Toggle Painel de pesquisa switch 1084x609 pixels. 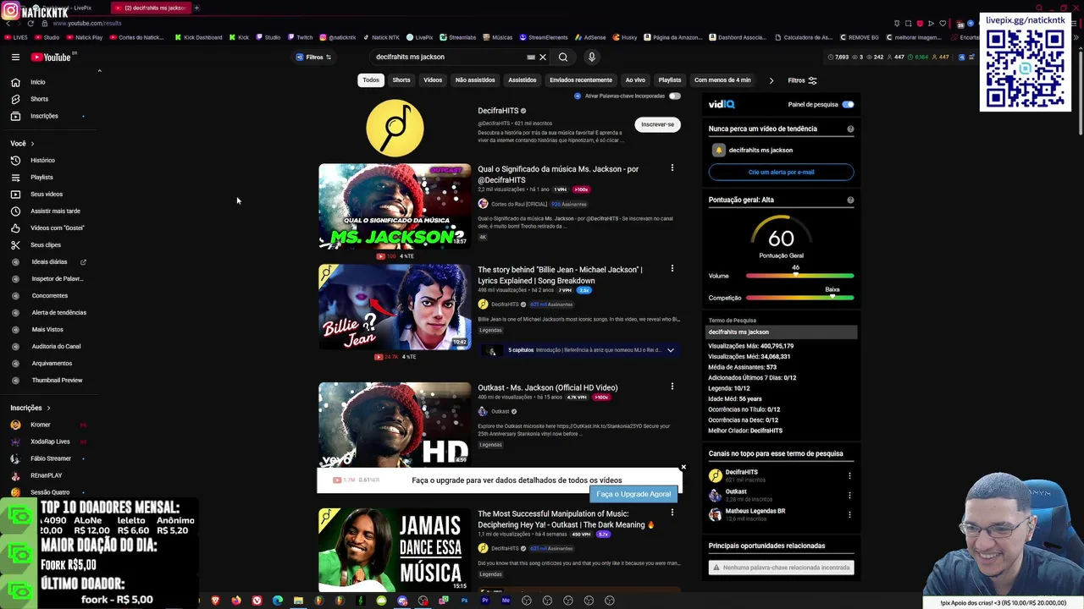(x=848, y=104)
